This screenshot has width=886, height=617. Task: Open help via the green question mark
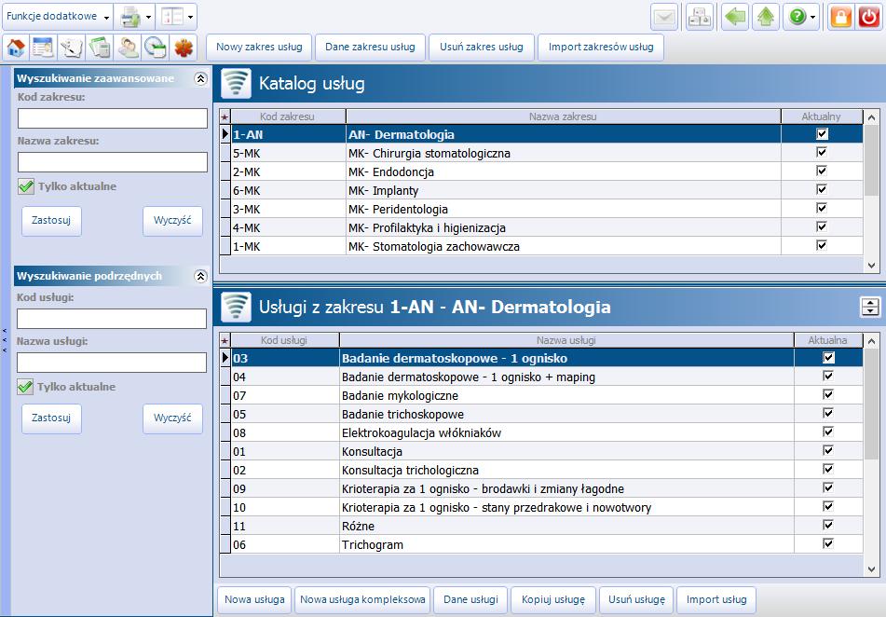(x=797, y=17)
